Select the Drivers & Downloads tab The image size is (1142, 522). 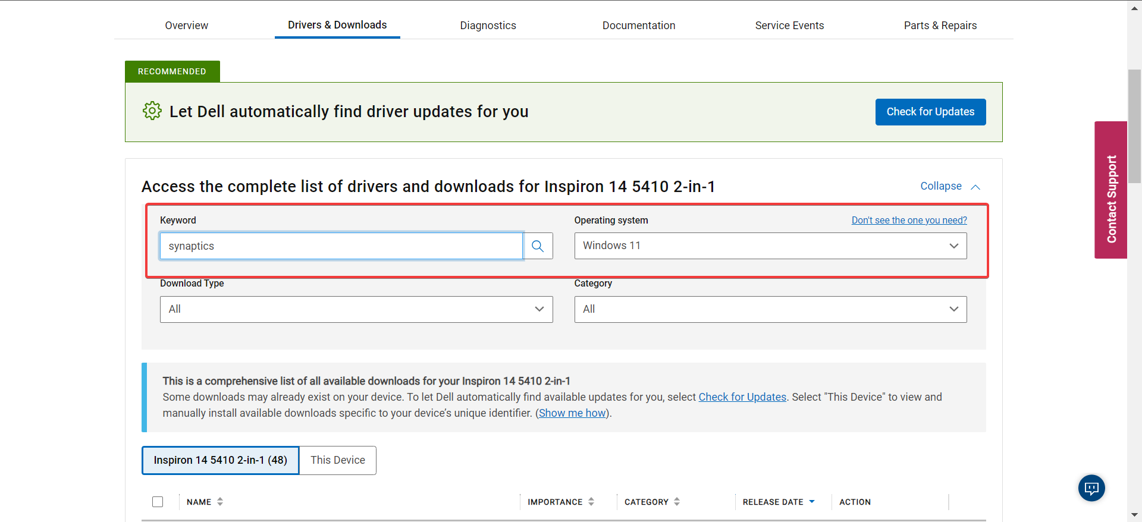[337, 25]
